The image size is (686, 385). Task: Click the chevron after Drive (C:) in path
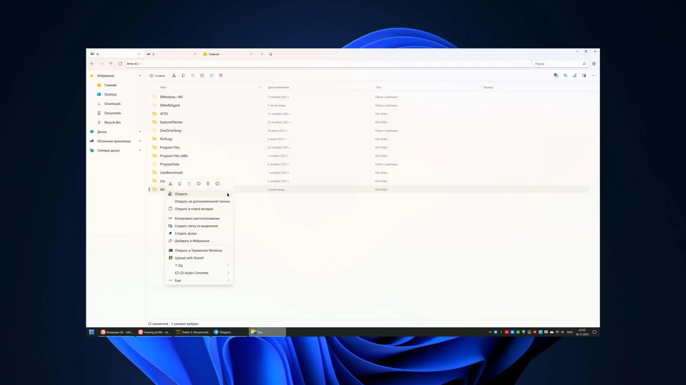[141, 64]
